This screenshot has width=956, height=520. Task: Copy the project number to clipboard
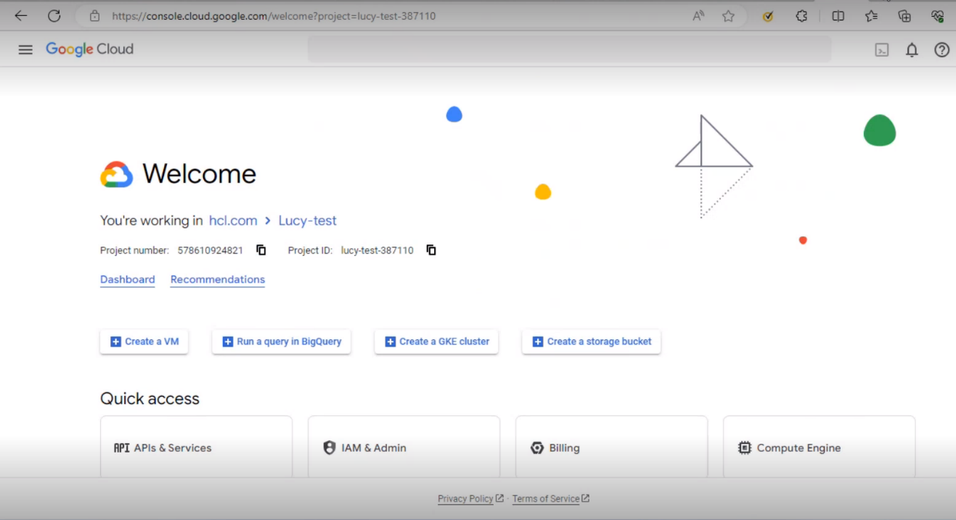click(x=261, y=250)
